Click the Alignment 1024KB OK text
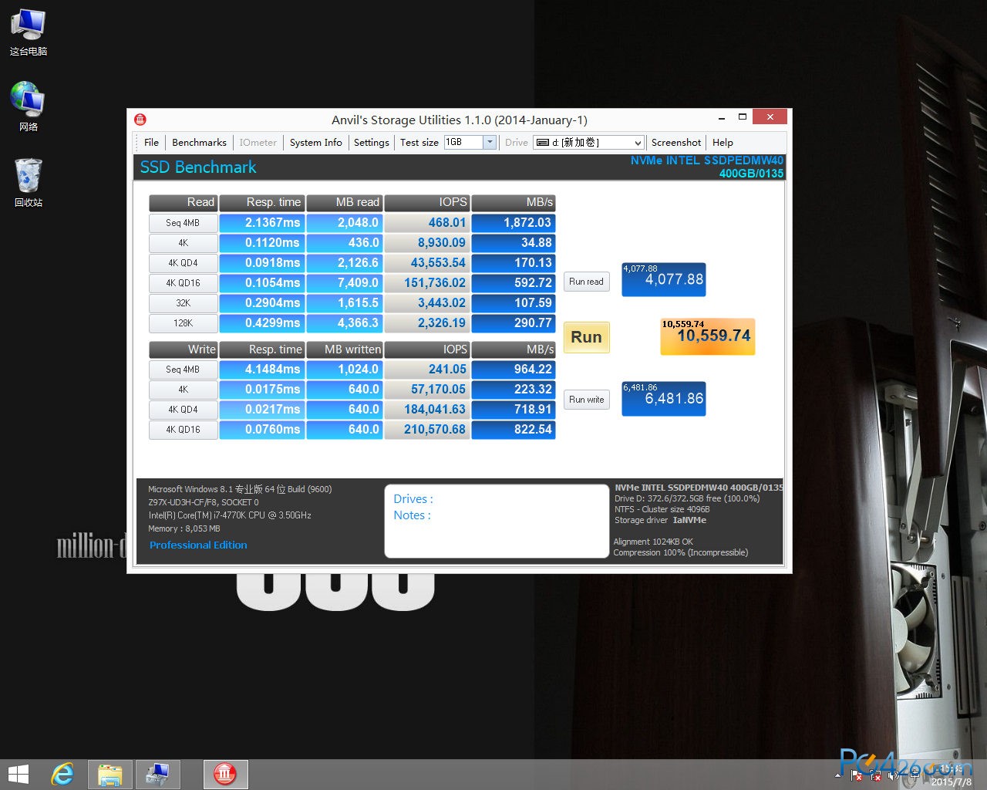Viewport: 987px width, 790px height. pos(653,542)
